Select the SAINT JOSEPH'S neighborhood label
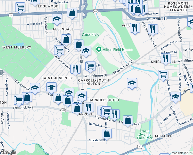This screenshot has height=155, width=193. click(57, 78)
